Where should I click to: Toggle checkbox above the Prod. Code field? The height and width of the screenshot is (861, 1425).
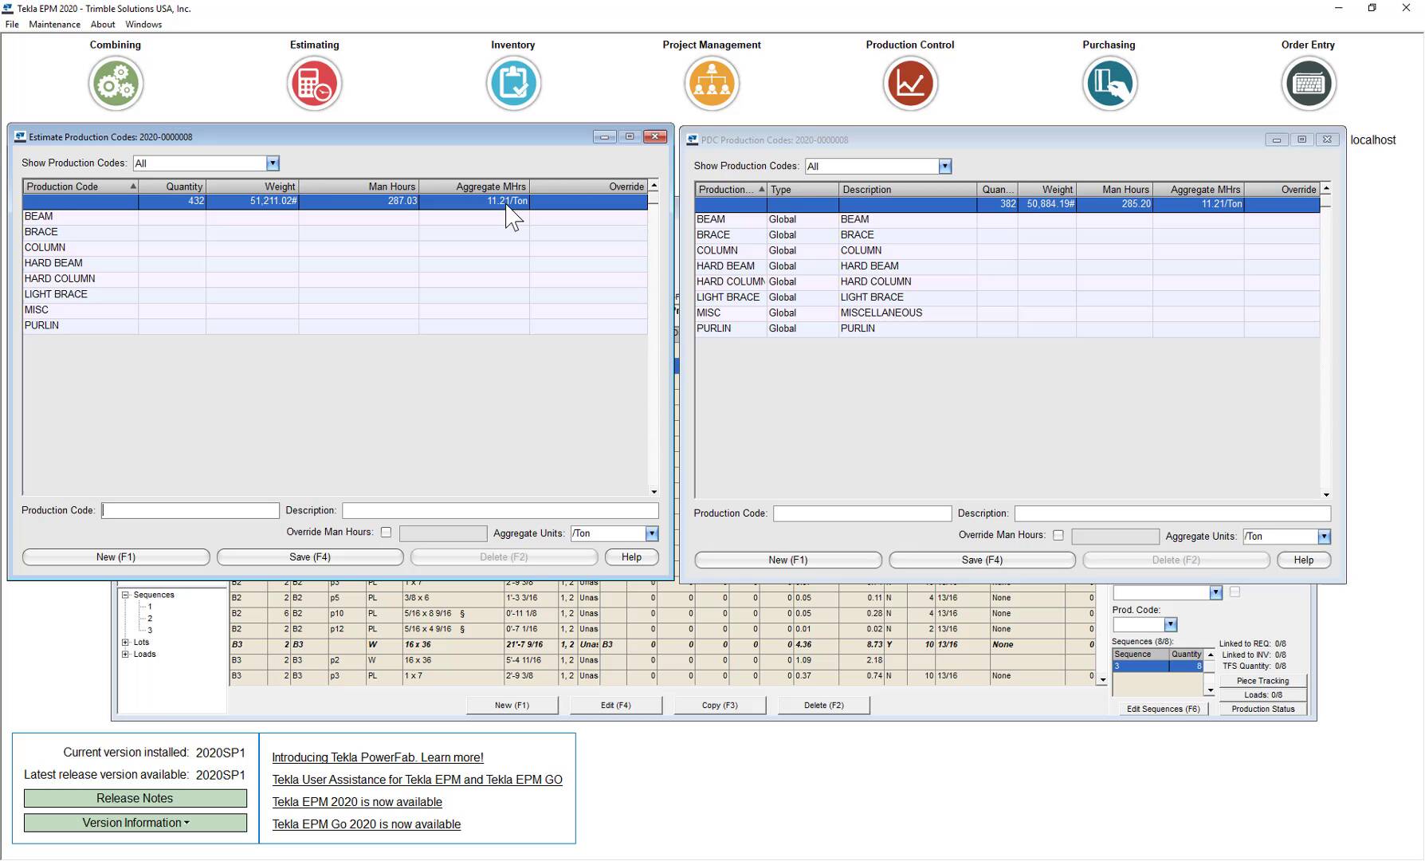point(1235,592)
